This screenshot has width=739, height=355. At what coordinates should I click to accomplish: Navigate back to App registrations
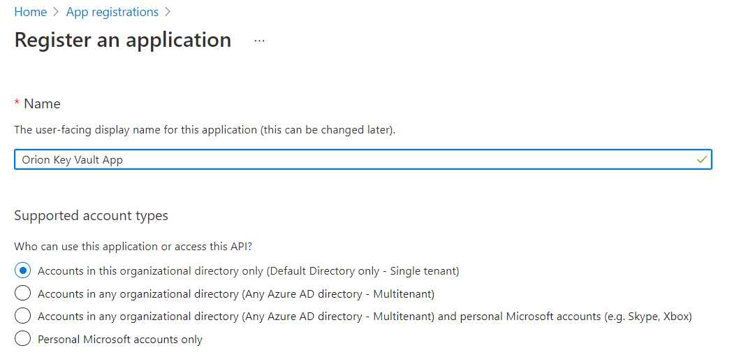click(112, 12)
